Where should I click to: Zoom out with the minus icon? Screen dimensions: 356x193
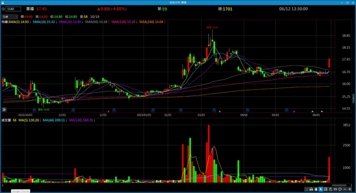(345, 189)
